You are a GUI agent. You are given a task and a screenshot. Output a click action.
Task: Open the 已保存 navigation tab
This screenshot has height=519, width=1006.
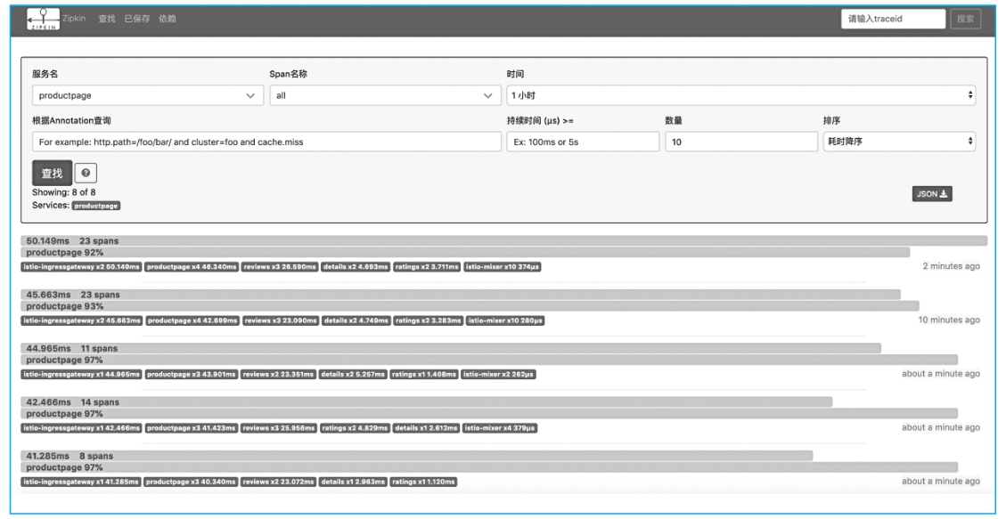coord(137,20)
